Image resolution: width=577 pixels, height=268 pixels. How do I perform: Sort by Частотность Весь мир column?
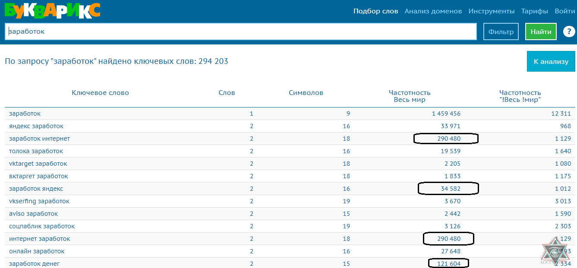pyautogui.click(x=410, y=96)
